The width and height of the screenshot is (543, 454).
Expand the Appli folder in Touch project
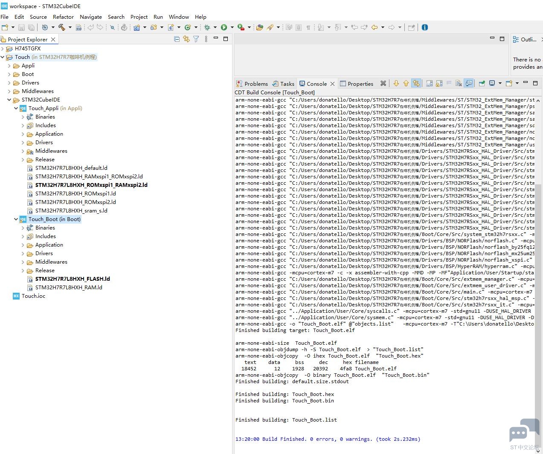tap(9, 66)
